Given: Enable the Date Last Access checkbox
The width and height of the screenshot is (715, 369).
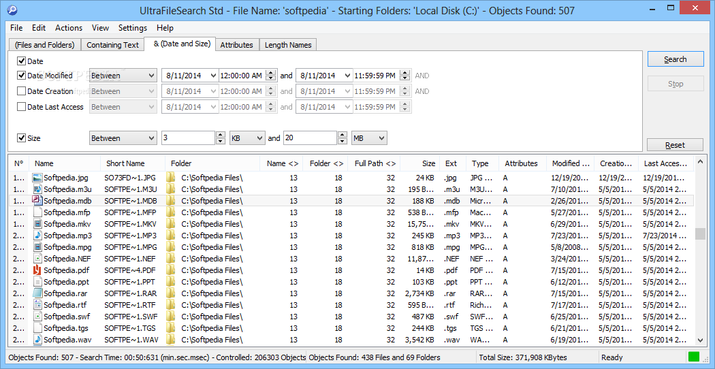Looking at the screenshot, I should click(x=21, y=107).
